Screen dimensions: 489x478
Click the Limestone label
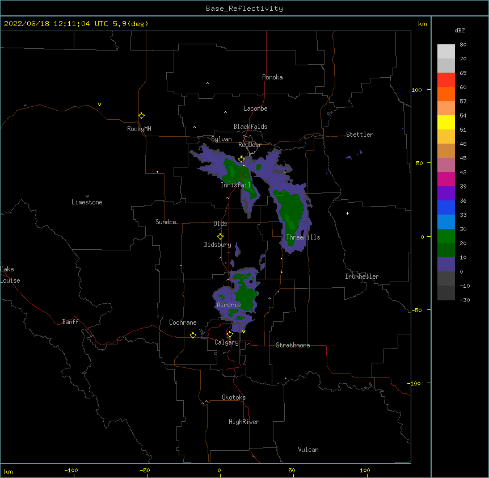(87, 202)
